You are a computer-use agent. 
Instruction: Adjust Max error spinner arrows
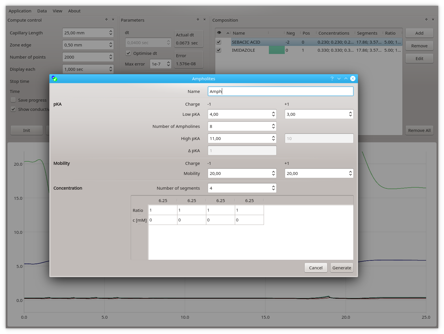(x=168, y=64)
